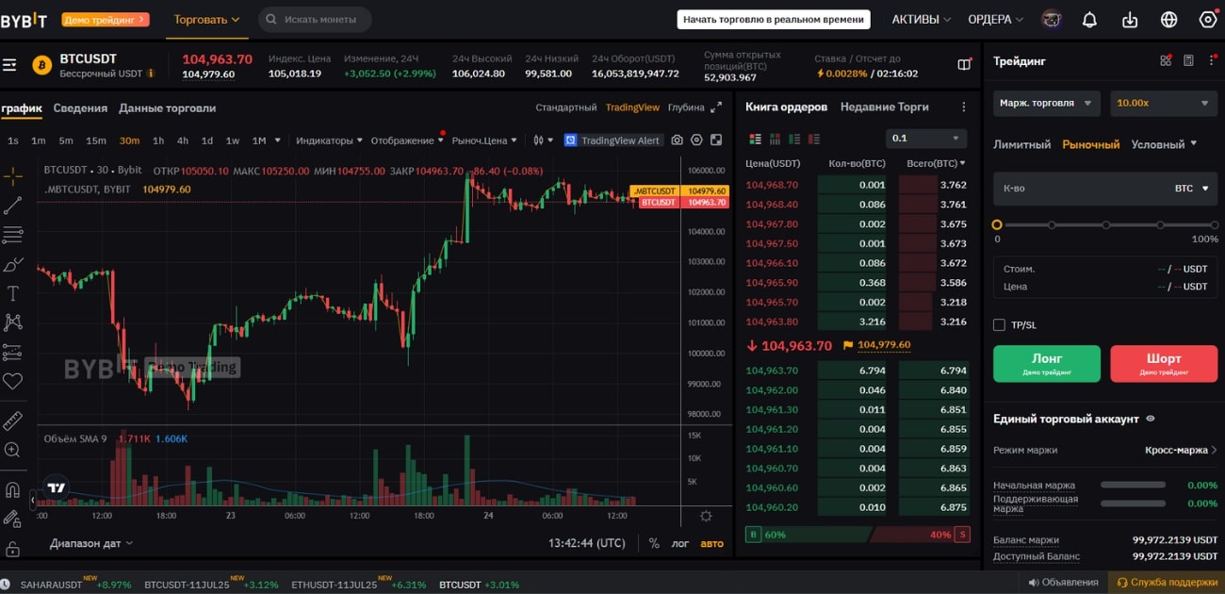
Task: Open the Марж. торговля mode dropdown
Action: [x=1047, y=103]
